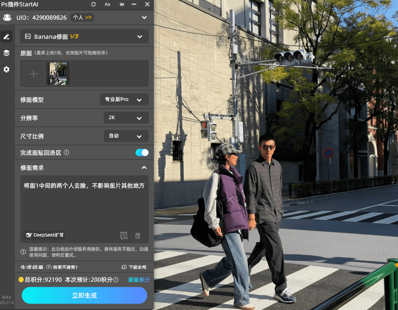Image resolution: width=398 pixels, height=310 pixels.
Task: Clear prompt text with trash icon
Action: (x=137, y=235)
